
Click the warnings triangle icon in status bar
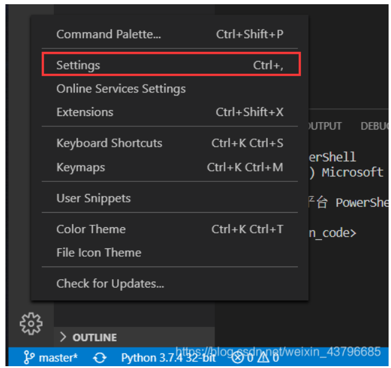point(263,358)
